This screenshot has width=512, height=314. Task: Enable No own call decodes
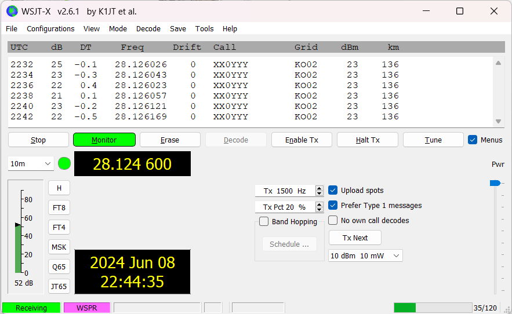(333, 220)
